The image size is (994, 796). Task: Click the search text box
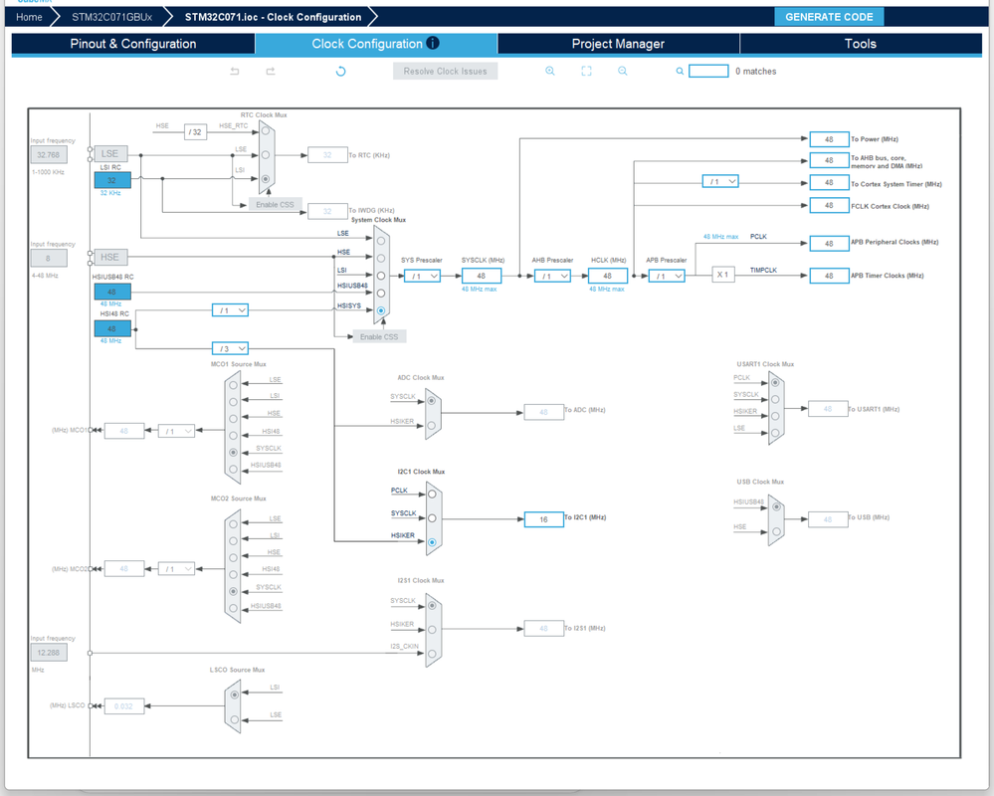coord(708,71)
